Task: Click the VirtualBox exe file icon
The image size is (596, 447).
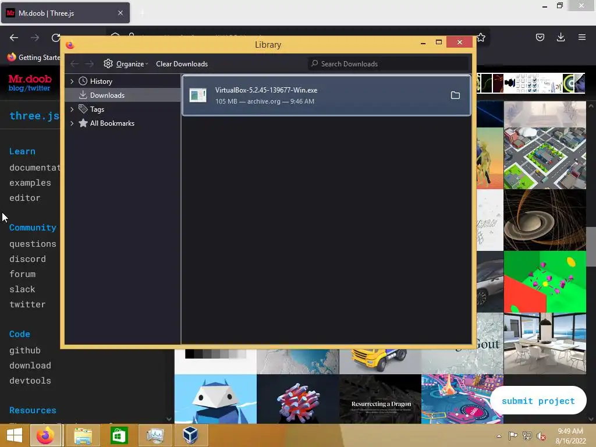Action: click(198, 95)
